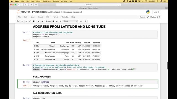Toggle the Safari sidebar button

pos(26,5)
